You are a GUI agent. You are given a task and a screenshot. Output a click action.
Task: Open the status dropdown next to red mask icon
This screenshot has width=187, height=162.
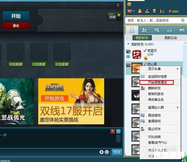pos(134,11)
